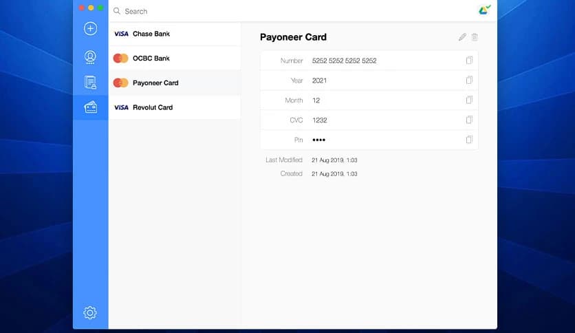Open the logins/accounts sidebar section
Image resolution: width=575 pixels, height=333 pixels.
(90, 57)
